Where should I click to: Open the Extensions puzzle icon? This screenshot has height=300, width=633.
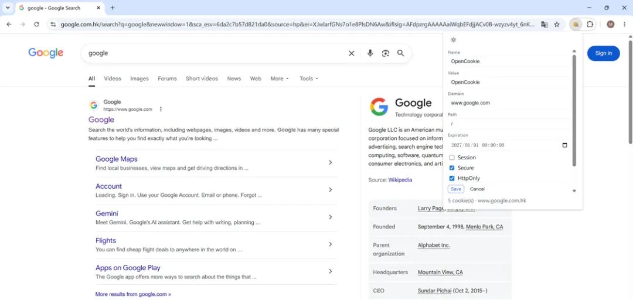tap(590, 24)
